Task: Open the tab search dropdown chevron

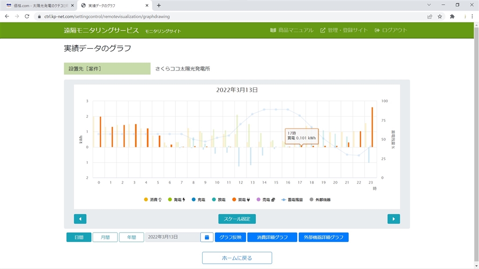Action: (x=429, y=5)
